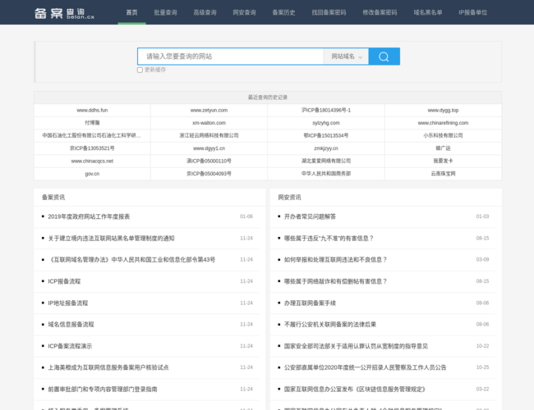Click 云南珠宝网 history entry

[x=443, y=174]
